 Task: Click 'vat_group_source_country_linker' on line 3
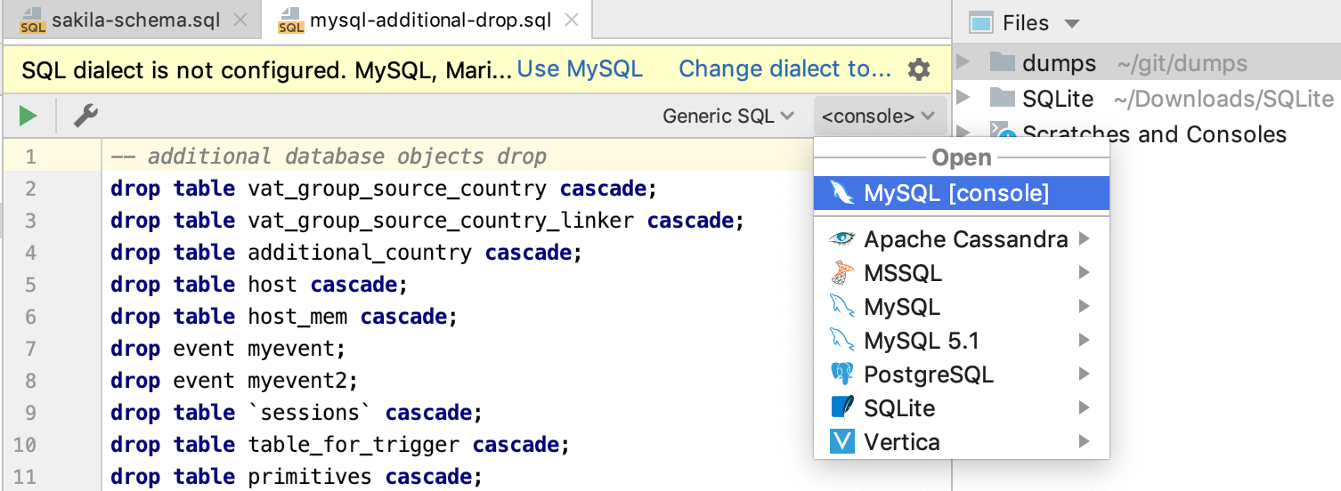441,221
